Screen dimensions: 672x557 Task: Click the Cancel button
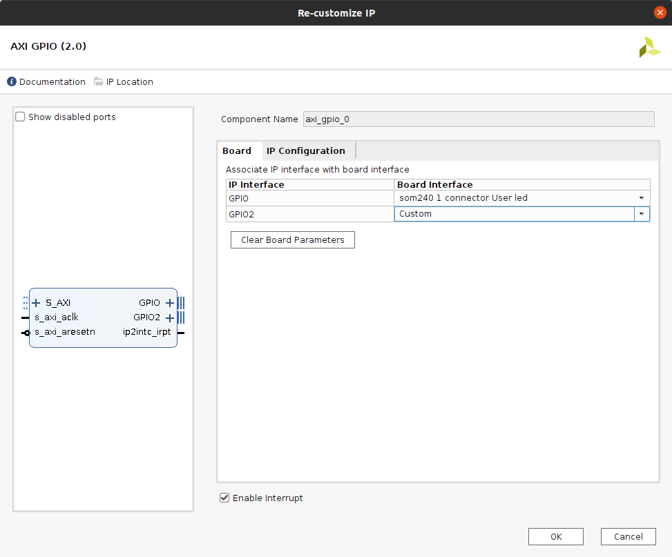click(x=628, y=536)
